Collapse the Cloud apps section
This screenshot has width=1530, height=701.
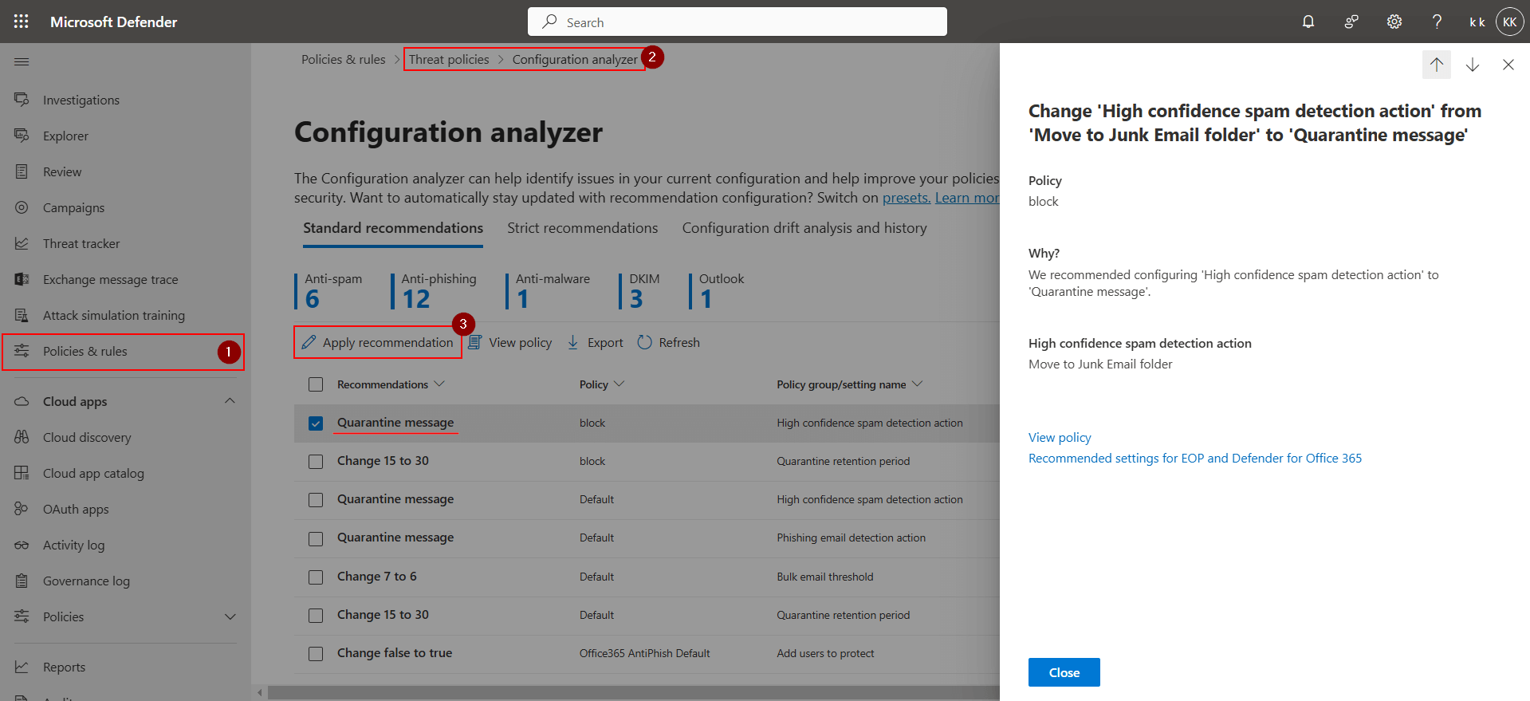pyautogui.click(x=230, y=401)
